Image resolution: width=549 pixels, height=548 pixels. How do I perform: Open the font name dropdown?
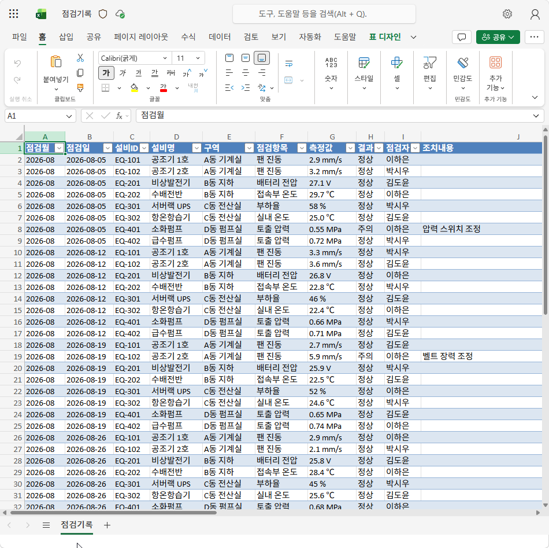[x=165, y=58]
